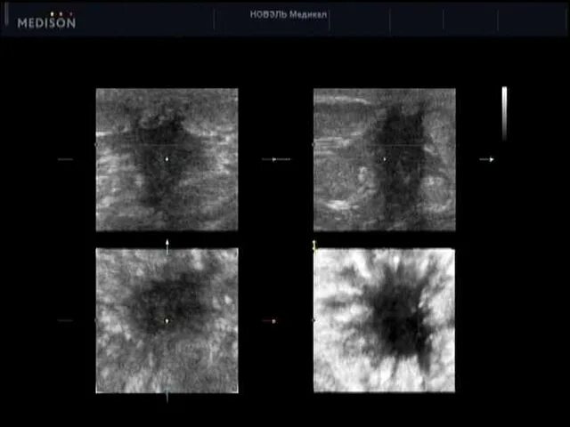Click the right arrow marker between the top planes
The width and height of the screenshot is (570, 427).
(276, 159)
